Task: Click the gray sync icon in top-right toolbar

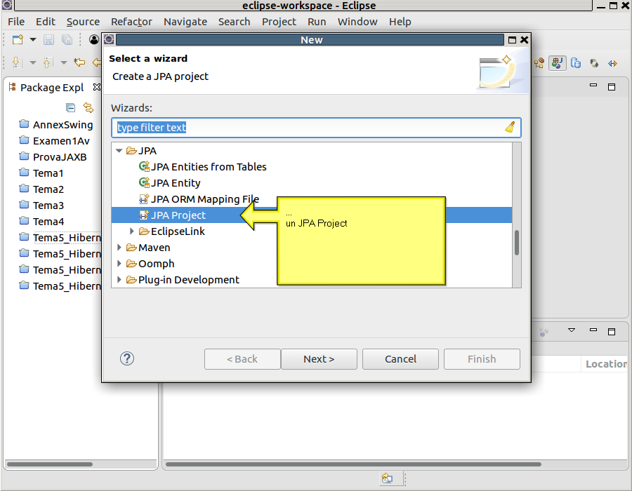Action: 594,63
